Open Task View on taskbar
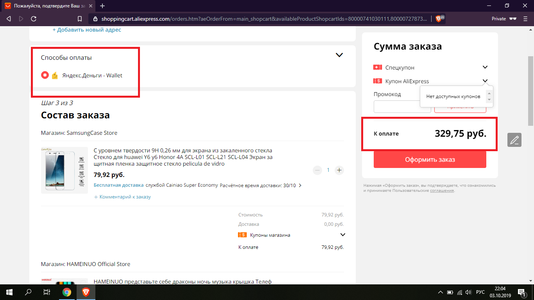The image size is (534, 300). point(47,292)
